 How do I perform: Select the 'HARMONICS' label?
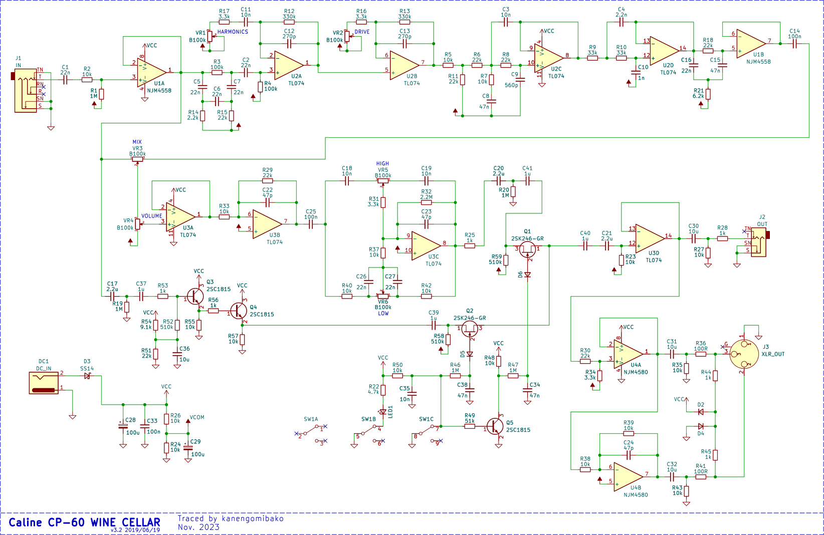(x=233, y=32)
